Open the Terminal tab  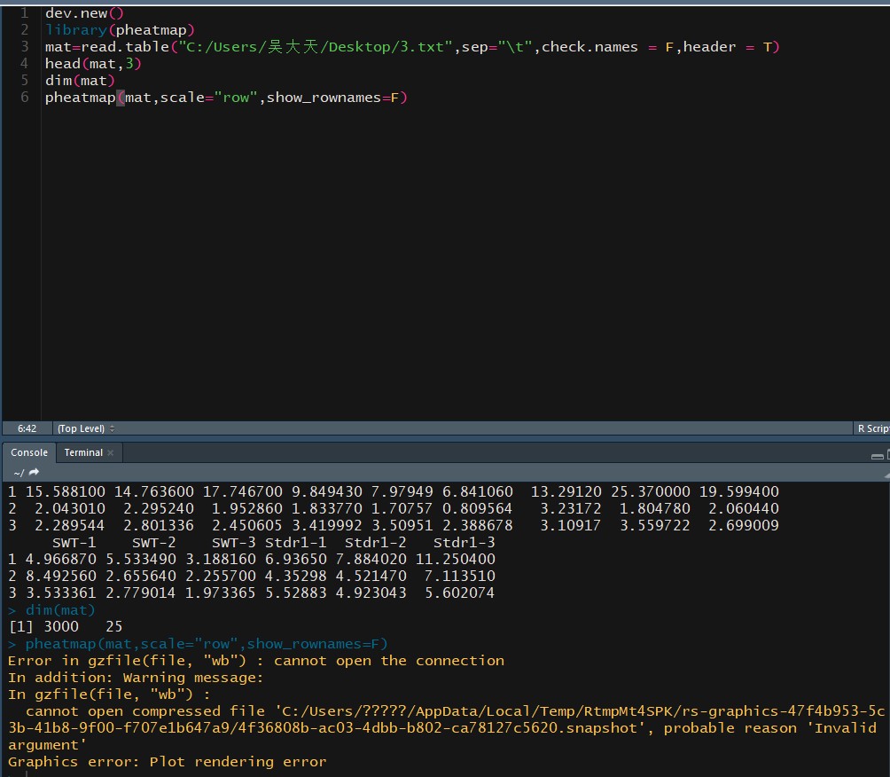click(83, 452)
